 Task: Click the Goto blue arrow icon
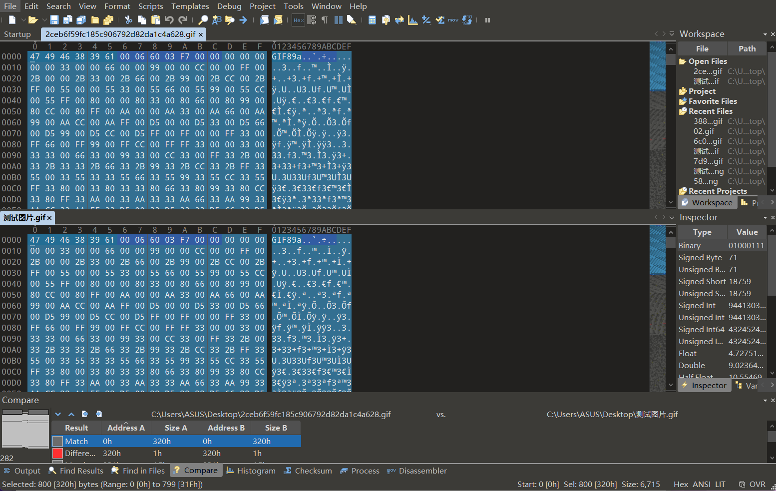(x=243, y=20)
